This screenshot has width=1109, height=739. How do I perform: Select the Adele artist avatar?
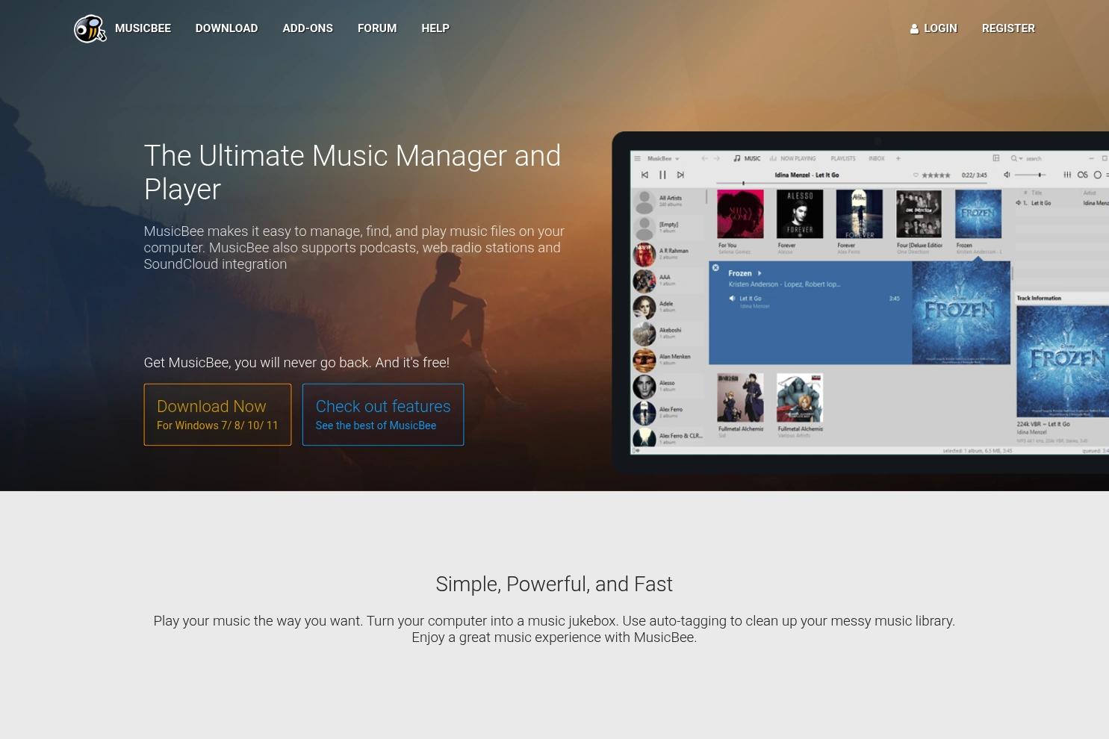click(644, 308)
